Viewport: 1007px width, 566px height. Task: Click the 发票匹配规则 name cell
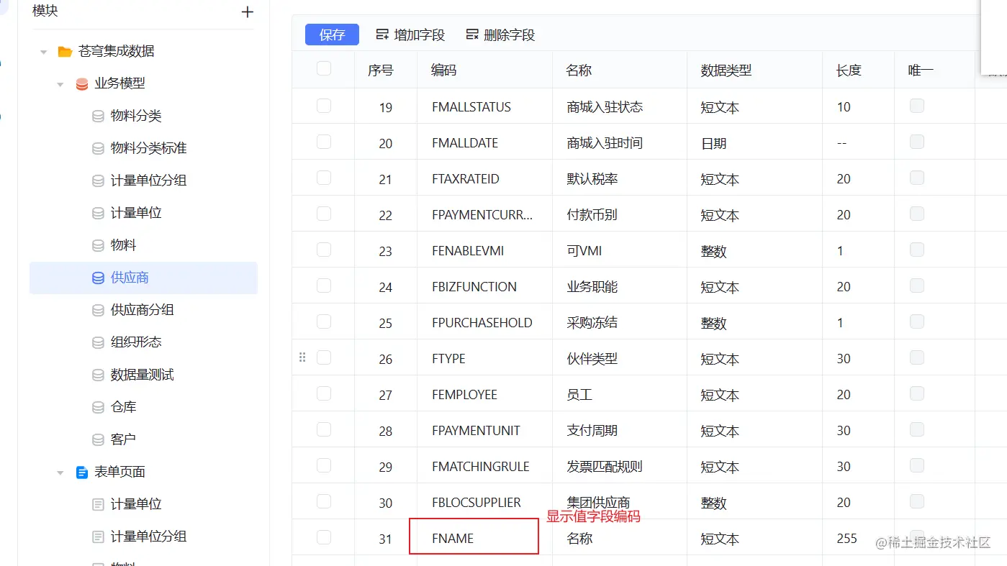tap(620, 466)
